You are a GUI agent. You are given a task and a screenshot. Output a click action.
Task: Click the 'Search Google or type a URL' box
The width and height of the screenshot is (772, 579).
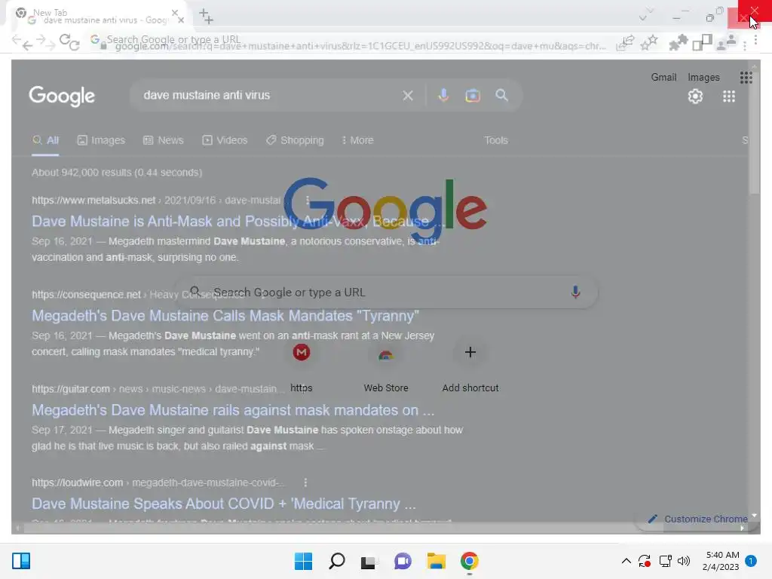coord(386,293)
